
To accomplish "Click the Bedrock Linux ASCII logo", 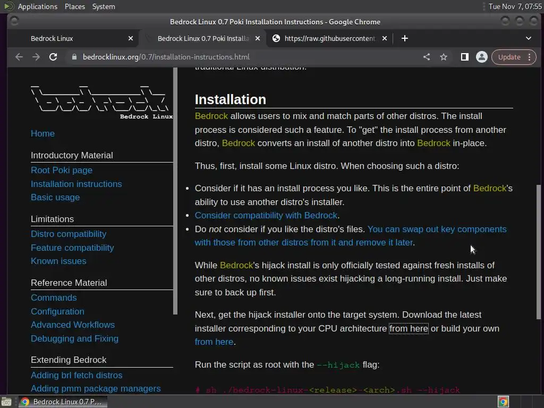I will (x=101, y=101).
